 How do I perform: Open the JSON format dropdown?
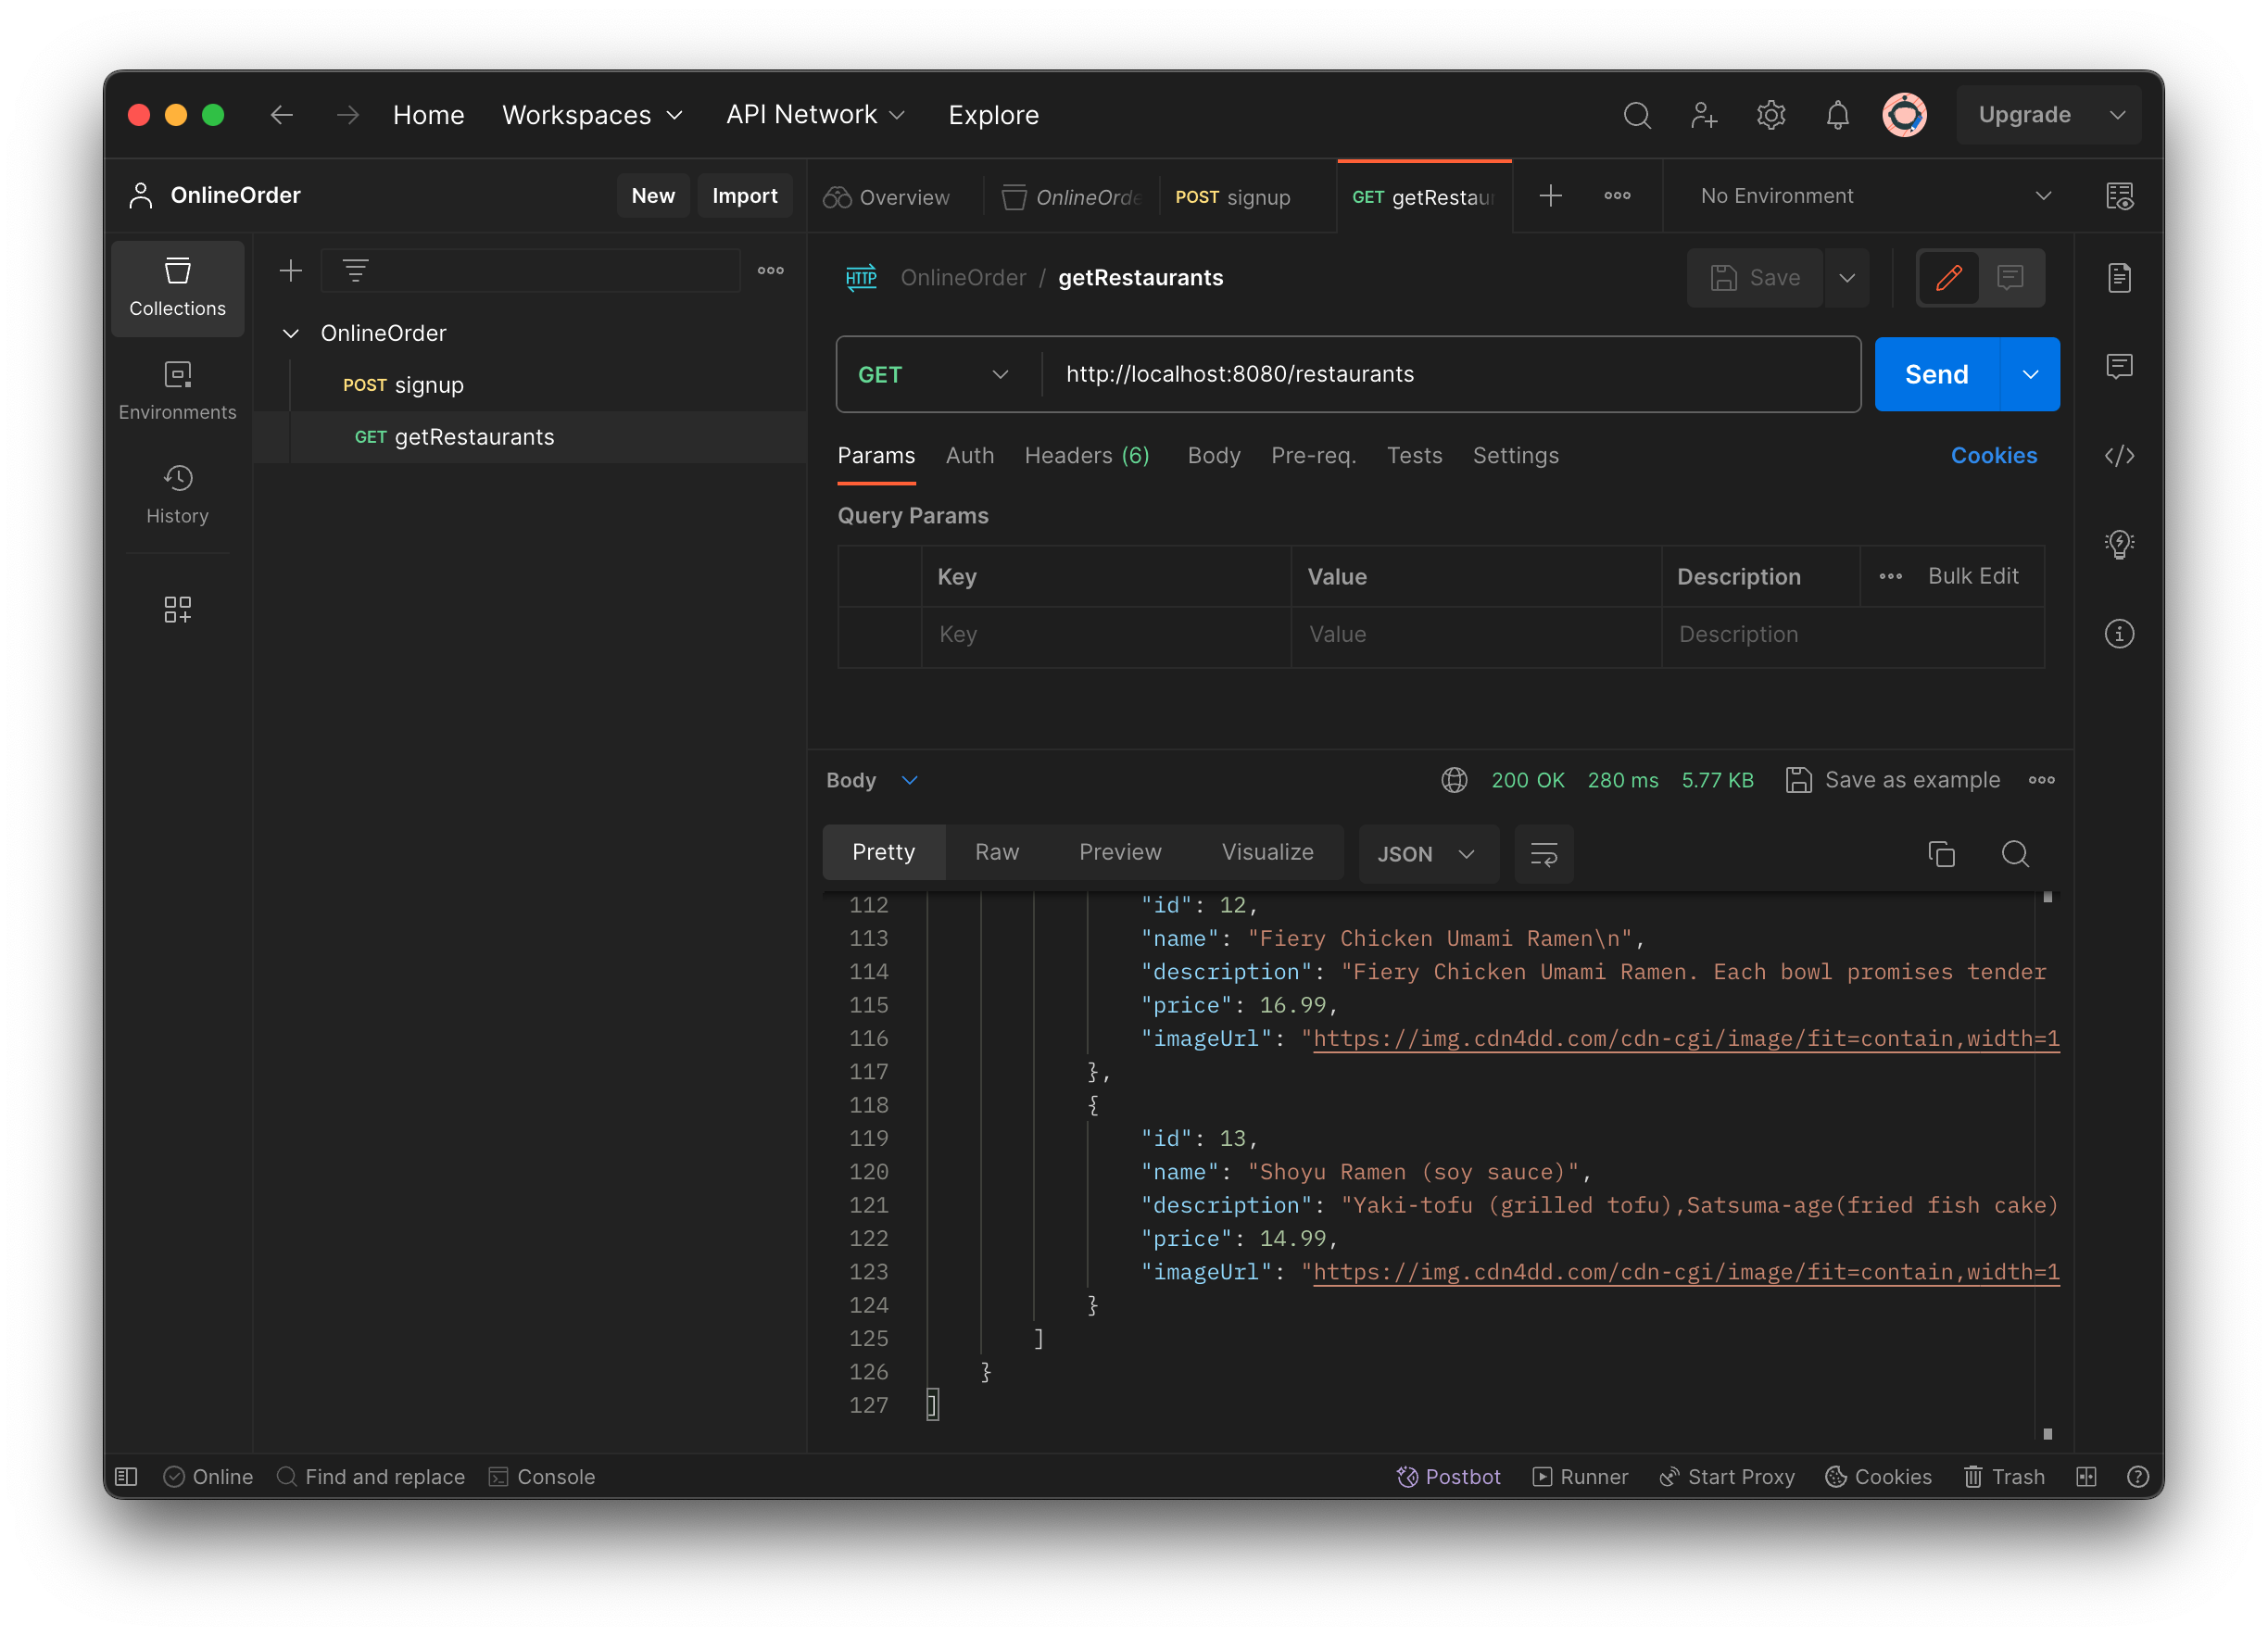tap(1428, 854)
